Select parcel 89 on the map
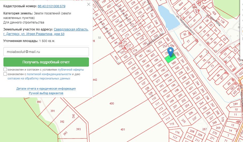This screenshot has height=142, width=243. 229,84
